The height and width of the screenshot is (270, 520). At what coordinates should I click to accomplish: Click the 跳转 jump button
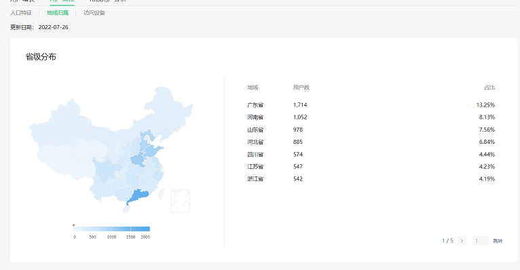point(498,241)
